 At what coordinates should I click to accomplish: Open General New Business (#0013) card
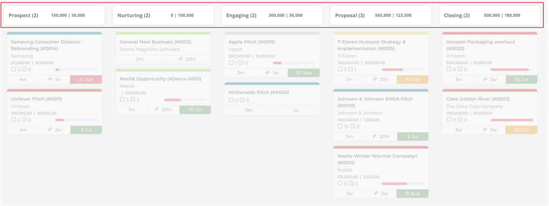(156, 42)
